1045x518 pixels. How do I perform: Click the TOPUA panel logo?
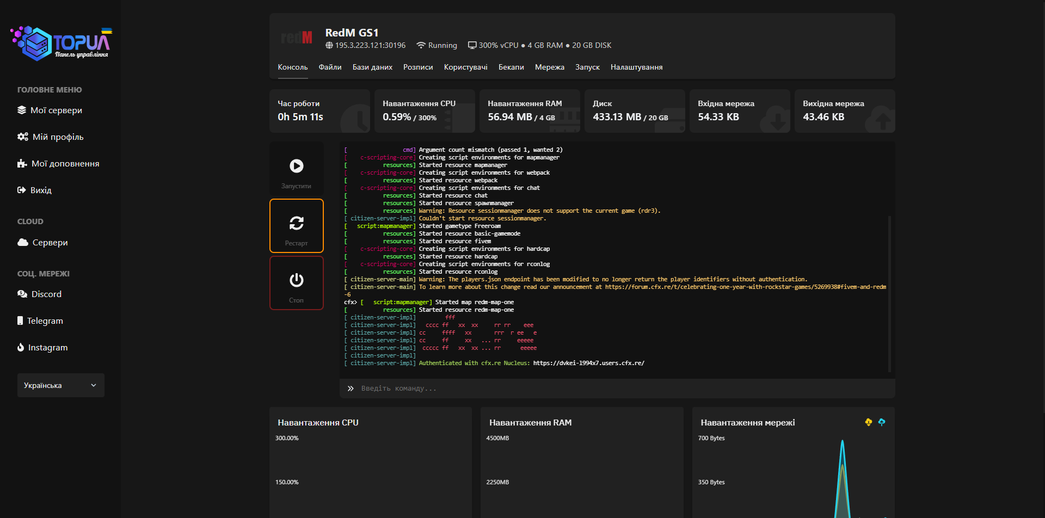coord(61,43)
